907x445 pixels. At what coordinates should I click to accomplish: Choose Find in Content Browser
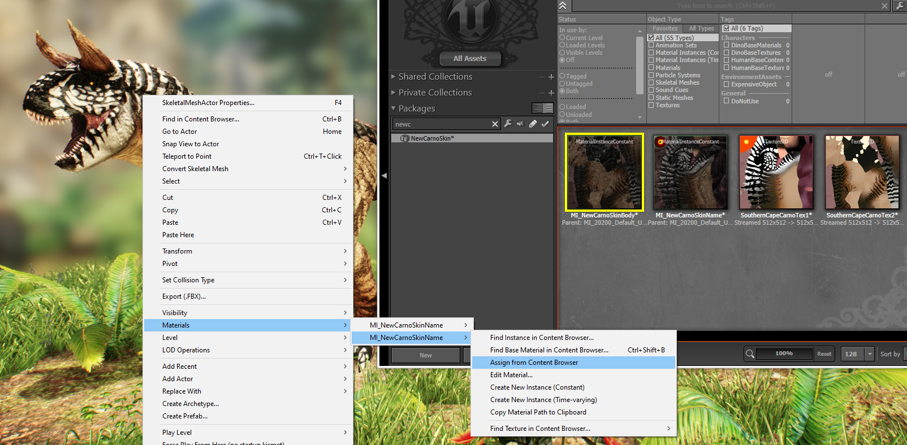pos(249,119)
